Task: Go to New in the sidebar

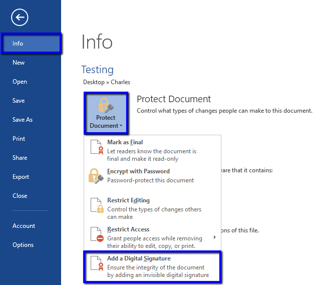Action: click(19, 63)
